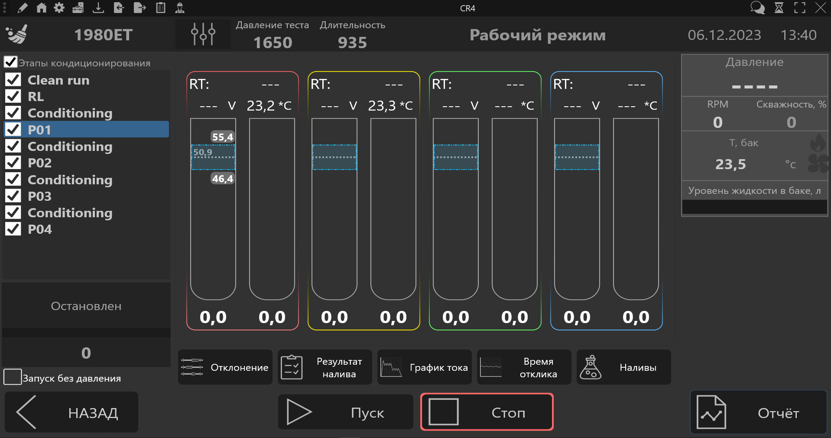
Task: Click the Уровень жидкости в баке bar
Action: point(755,207)
